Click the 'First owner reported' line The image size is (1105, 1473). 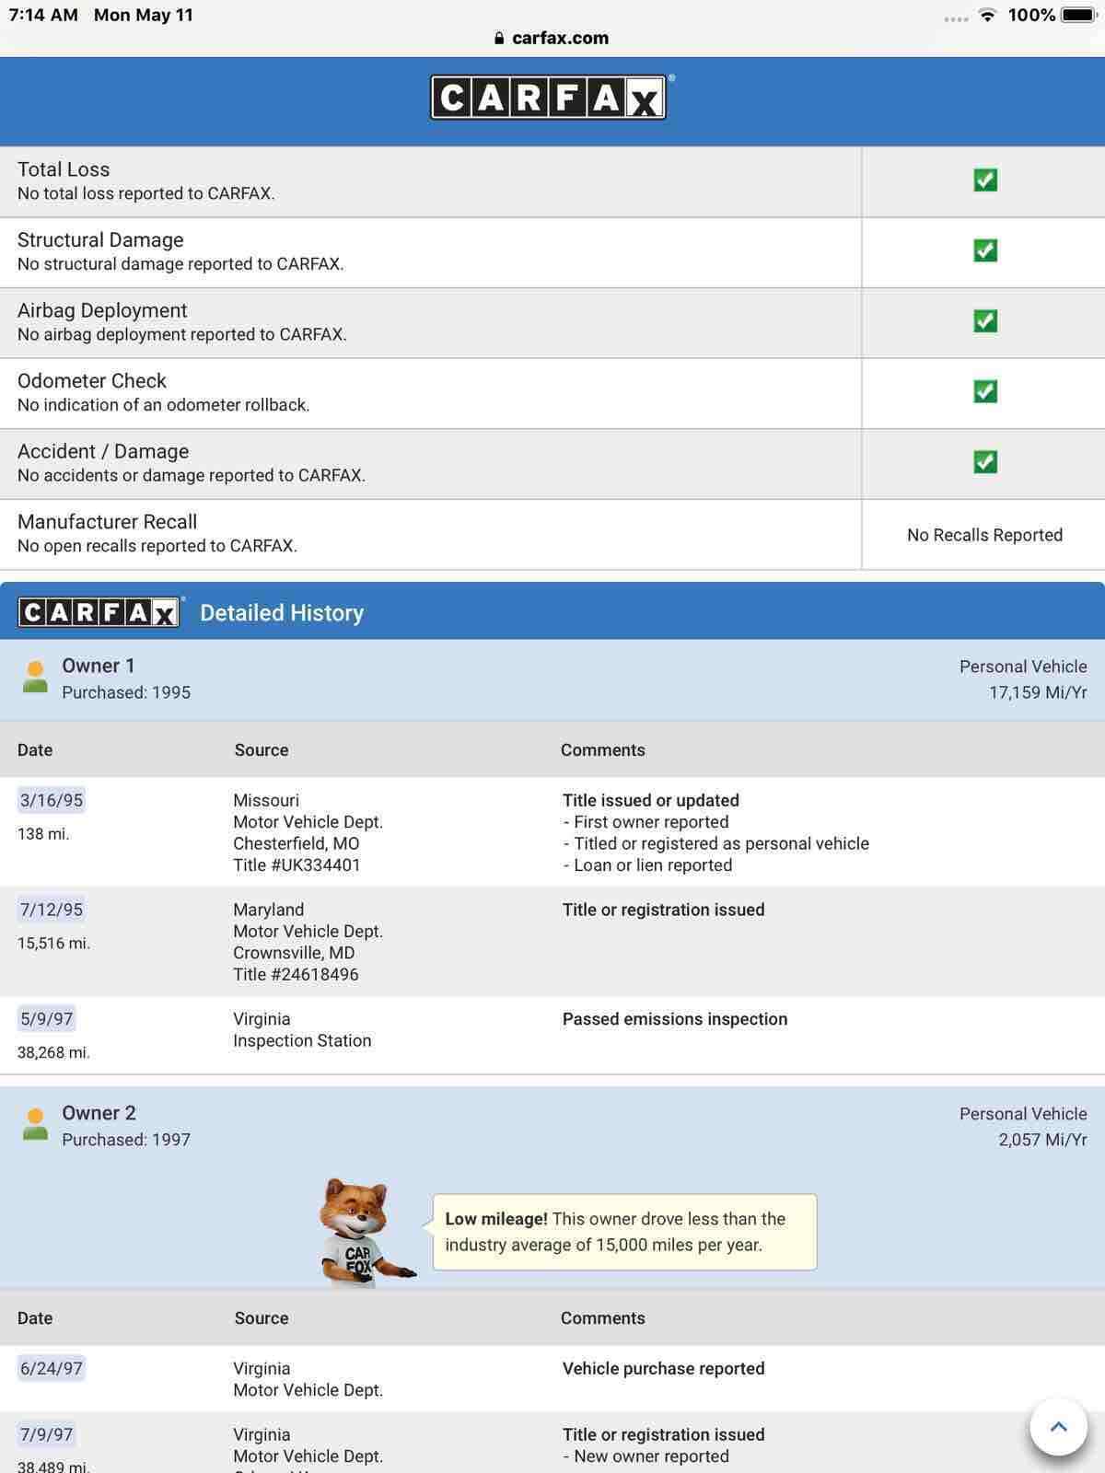(646, 822)
